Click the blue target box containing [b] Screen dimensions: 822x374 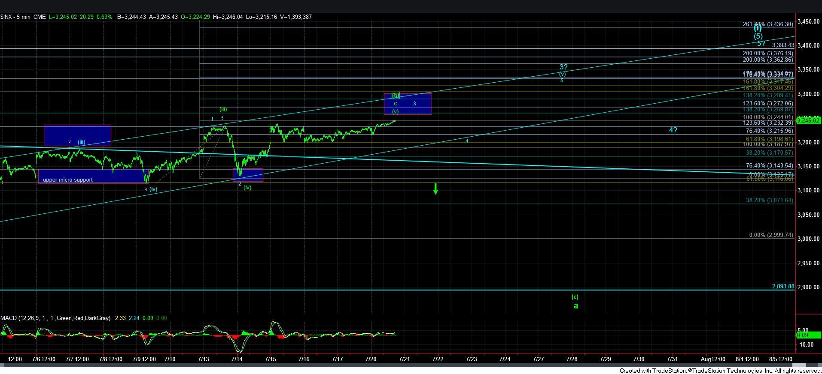click(x=408, y=104)
